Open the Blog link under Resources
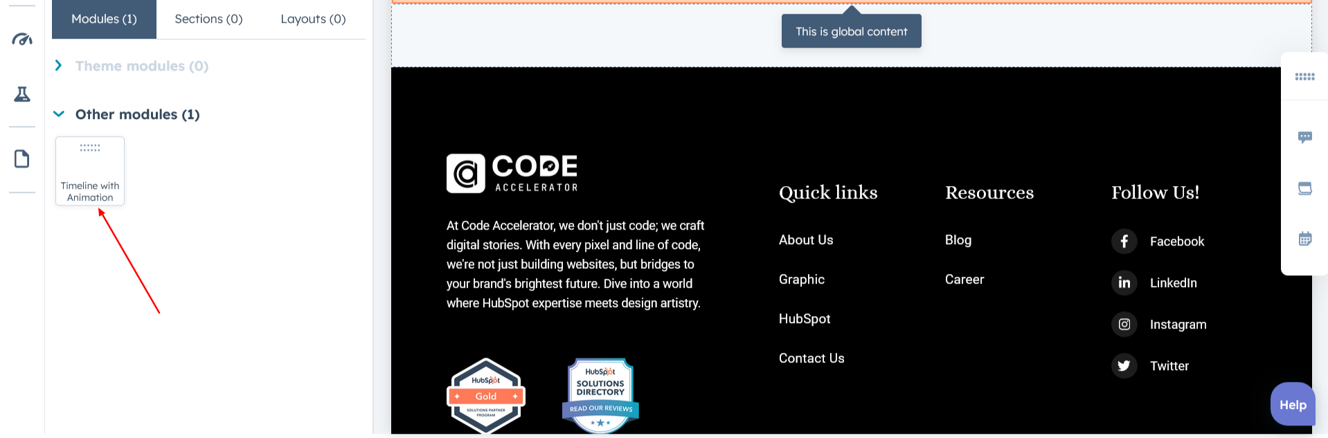 [958, 240]
